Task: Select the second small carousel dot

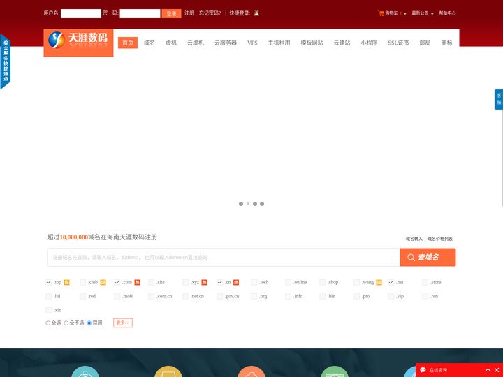Action: (x=248, y=204)
